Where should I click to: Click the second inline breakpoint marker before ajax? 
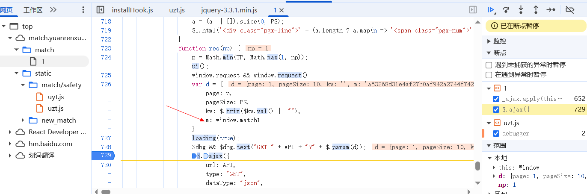(x=206, y=156)
